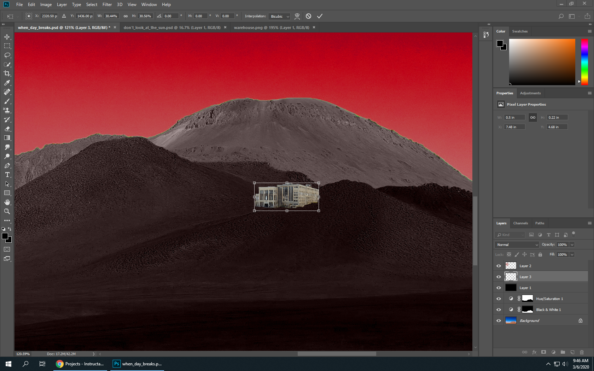Open the Interpolation Bicubic dropdown

(x=279, y=16)
